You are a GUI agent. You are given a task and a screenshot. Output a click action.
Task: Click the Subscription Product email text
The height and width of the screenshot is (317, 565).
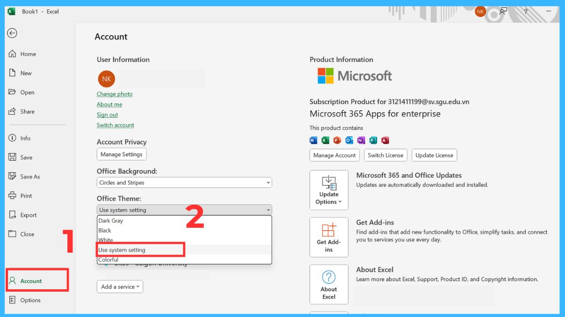pyautogui.click(x=389, y=101)
